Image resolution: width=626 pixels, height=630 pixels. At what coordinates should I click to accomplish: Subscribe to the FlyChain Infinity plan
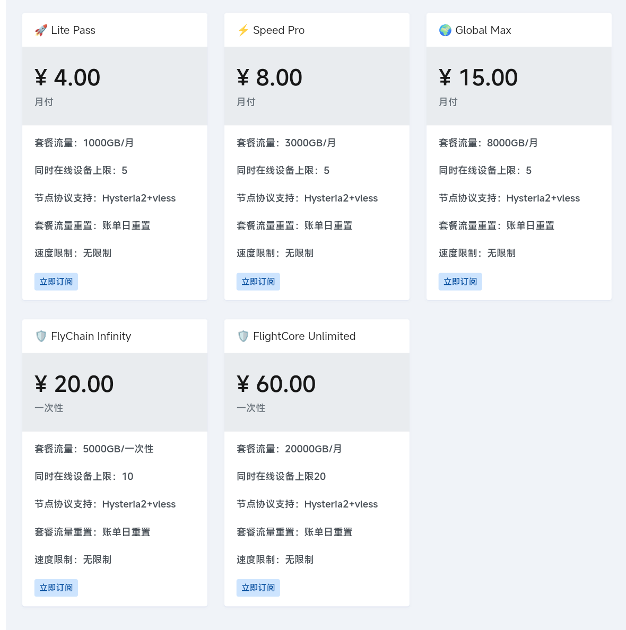coord(56,588)
